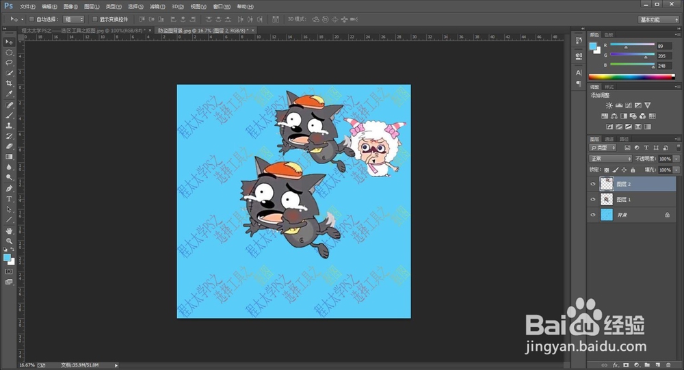The width and height of the screenshot is (684, 370).
Task: Pick a color from spectrum ramp
Action: [x=631, y=77]
